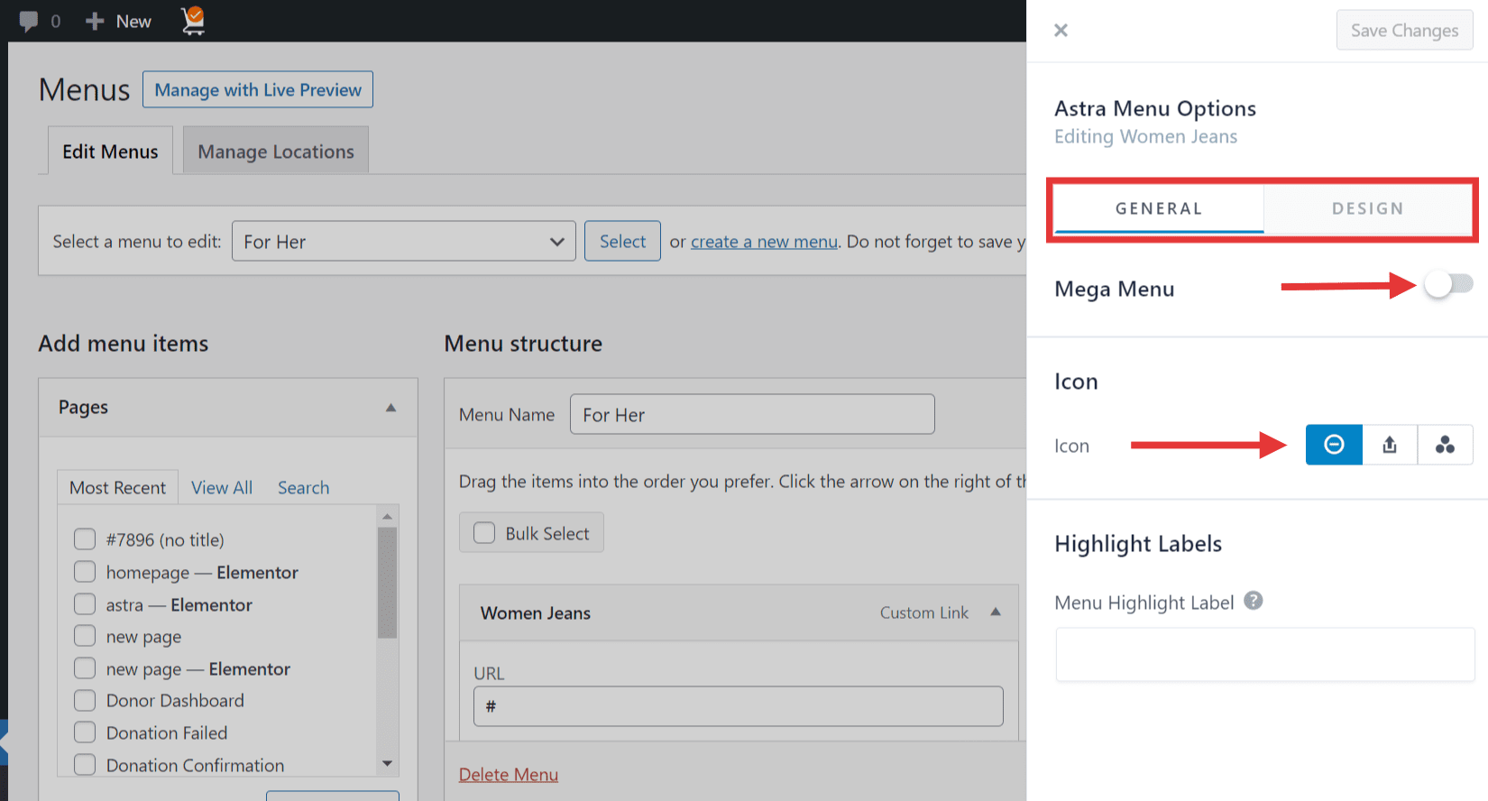Choose the icon library option with three dots
Viewport: 1488px width, 801px height.
pyautogui.click(x=1445, y=445)
